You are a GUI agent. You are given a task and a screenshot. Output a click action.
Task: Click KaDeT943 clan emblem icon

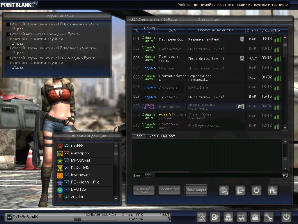point(60,168)
